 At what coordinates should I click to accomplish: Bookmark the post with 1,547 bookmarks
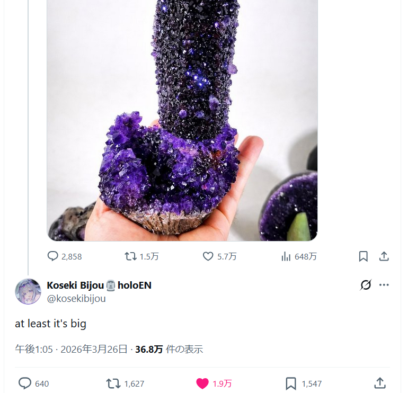(x=291, y=383)
